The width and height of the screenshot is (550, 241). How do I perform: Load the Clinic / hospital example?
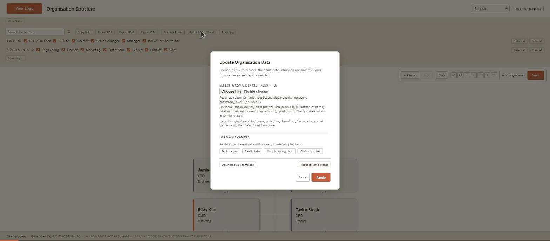310,151
